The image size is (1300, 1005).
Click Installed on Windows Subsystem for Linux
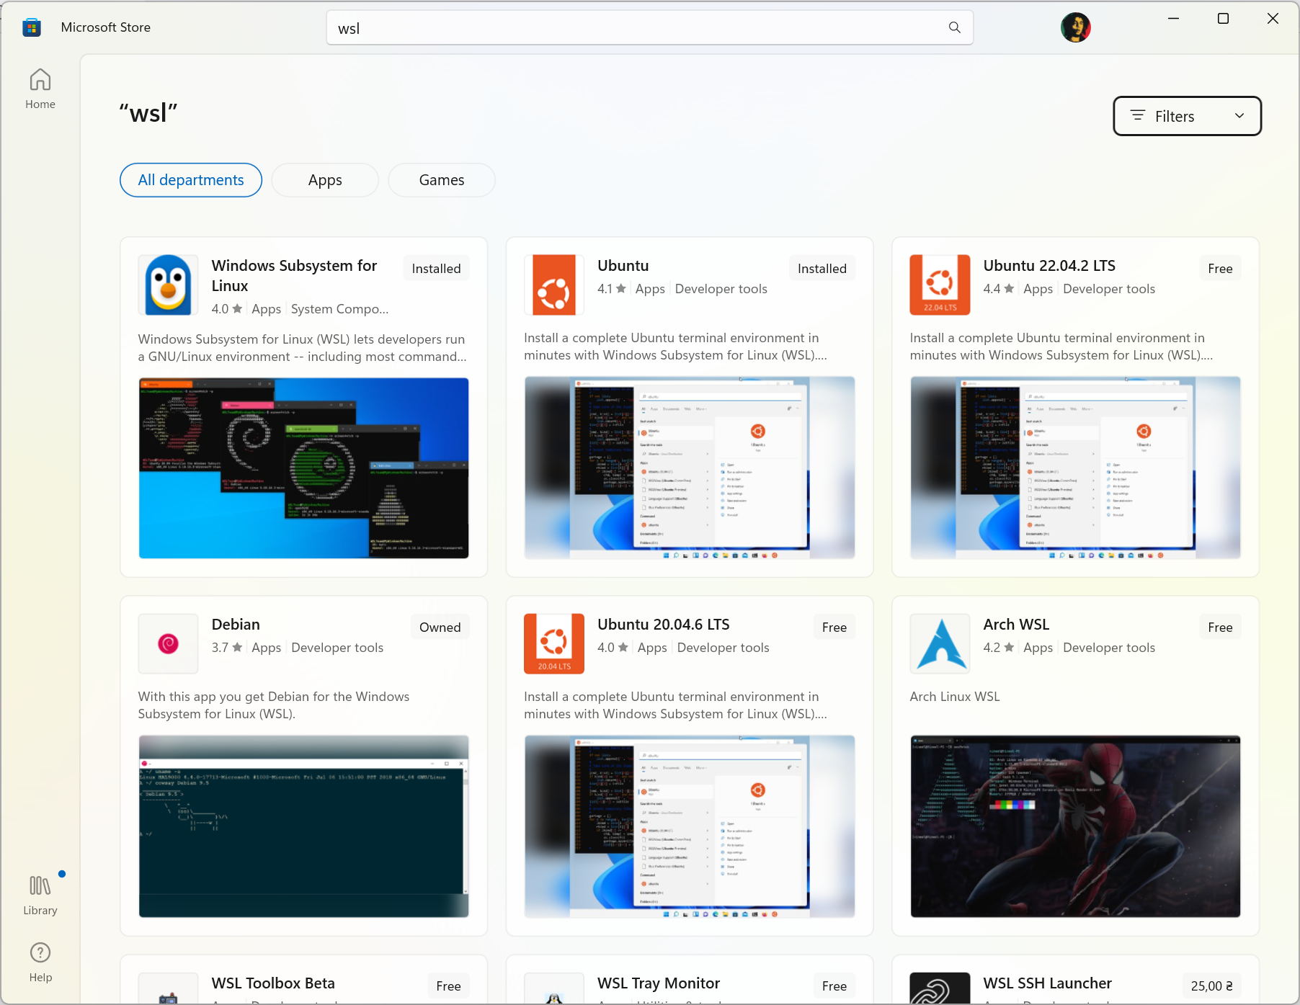pyautogui.click(x=435, y=268)
